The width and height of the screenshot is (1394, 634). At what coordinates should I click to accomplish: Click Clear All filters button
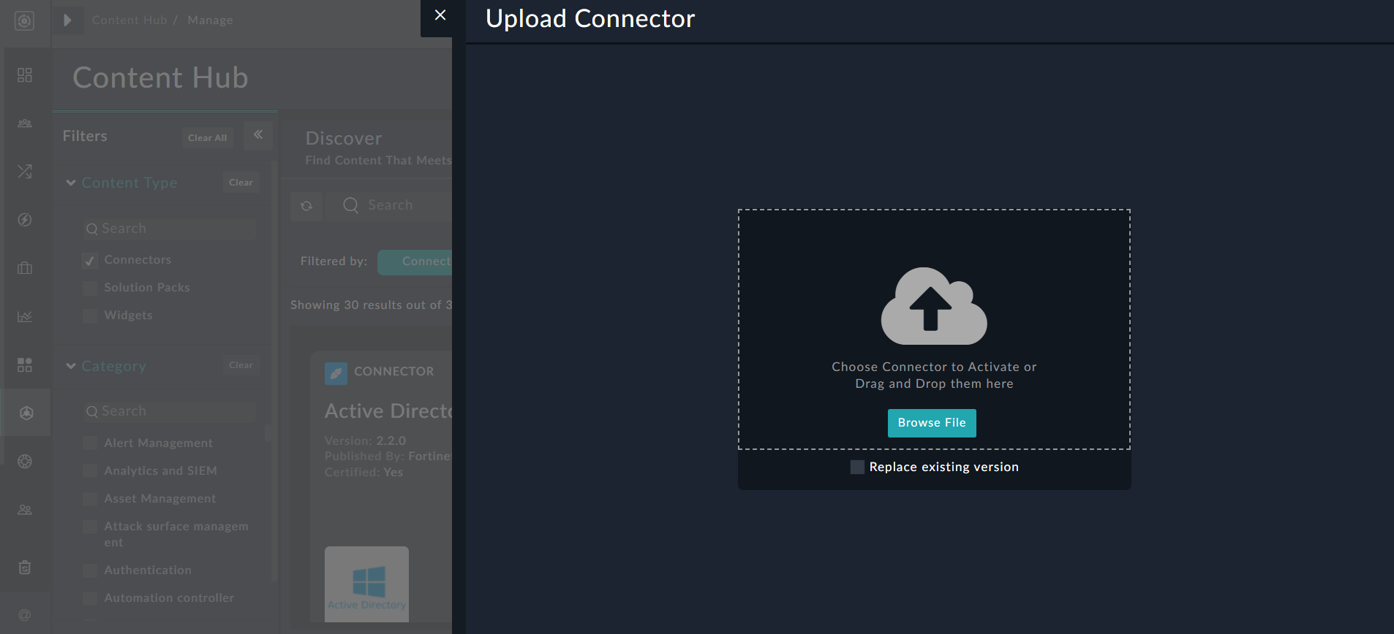tap(207, 138)
